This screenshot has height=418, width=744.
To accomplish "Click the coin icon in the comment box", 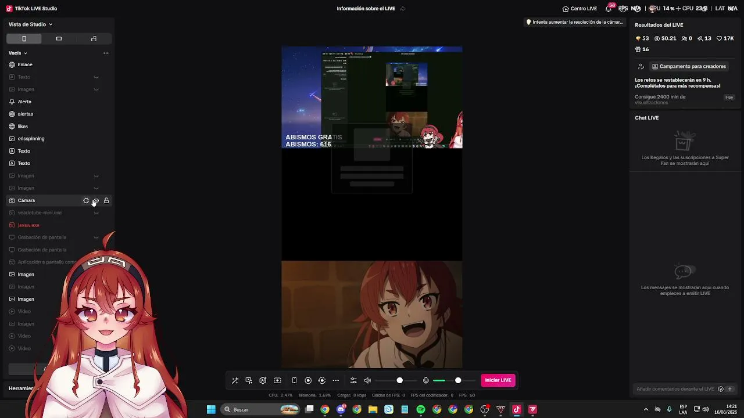I will coord(721,389).
